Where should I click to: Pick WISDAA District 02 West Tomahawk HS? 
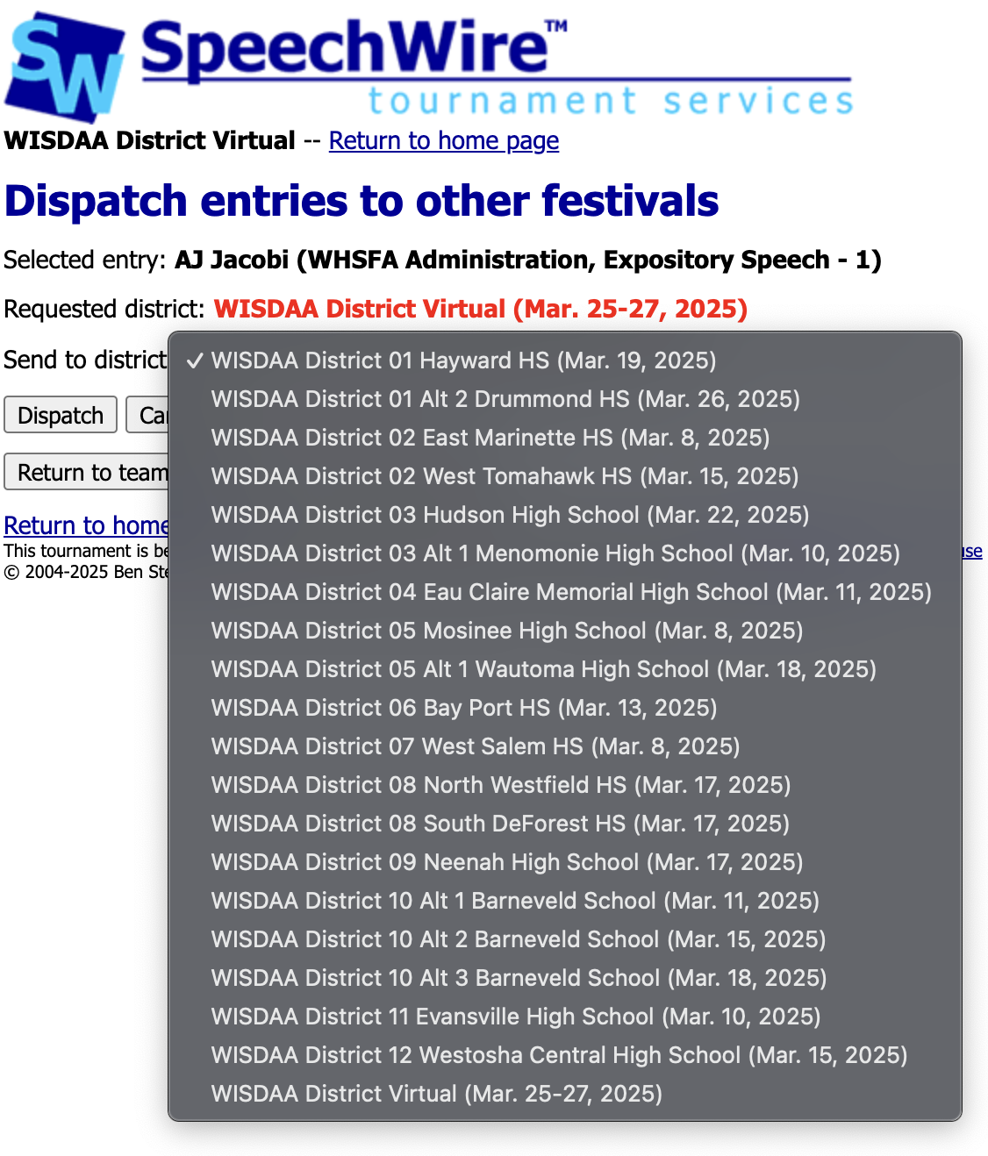tap(505, 476)
